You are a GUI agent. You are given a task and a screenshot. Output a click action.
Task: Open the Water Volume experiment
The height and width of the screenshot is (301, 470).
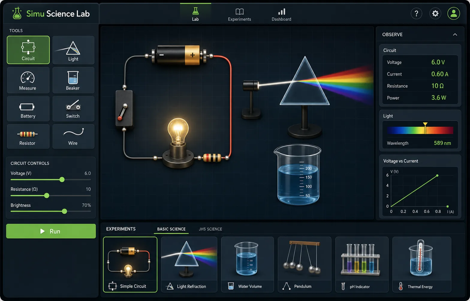click(248, 264)
